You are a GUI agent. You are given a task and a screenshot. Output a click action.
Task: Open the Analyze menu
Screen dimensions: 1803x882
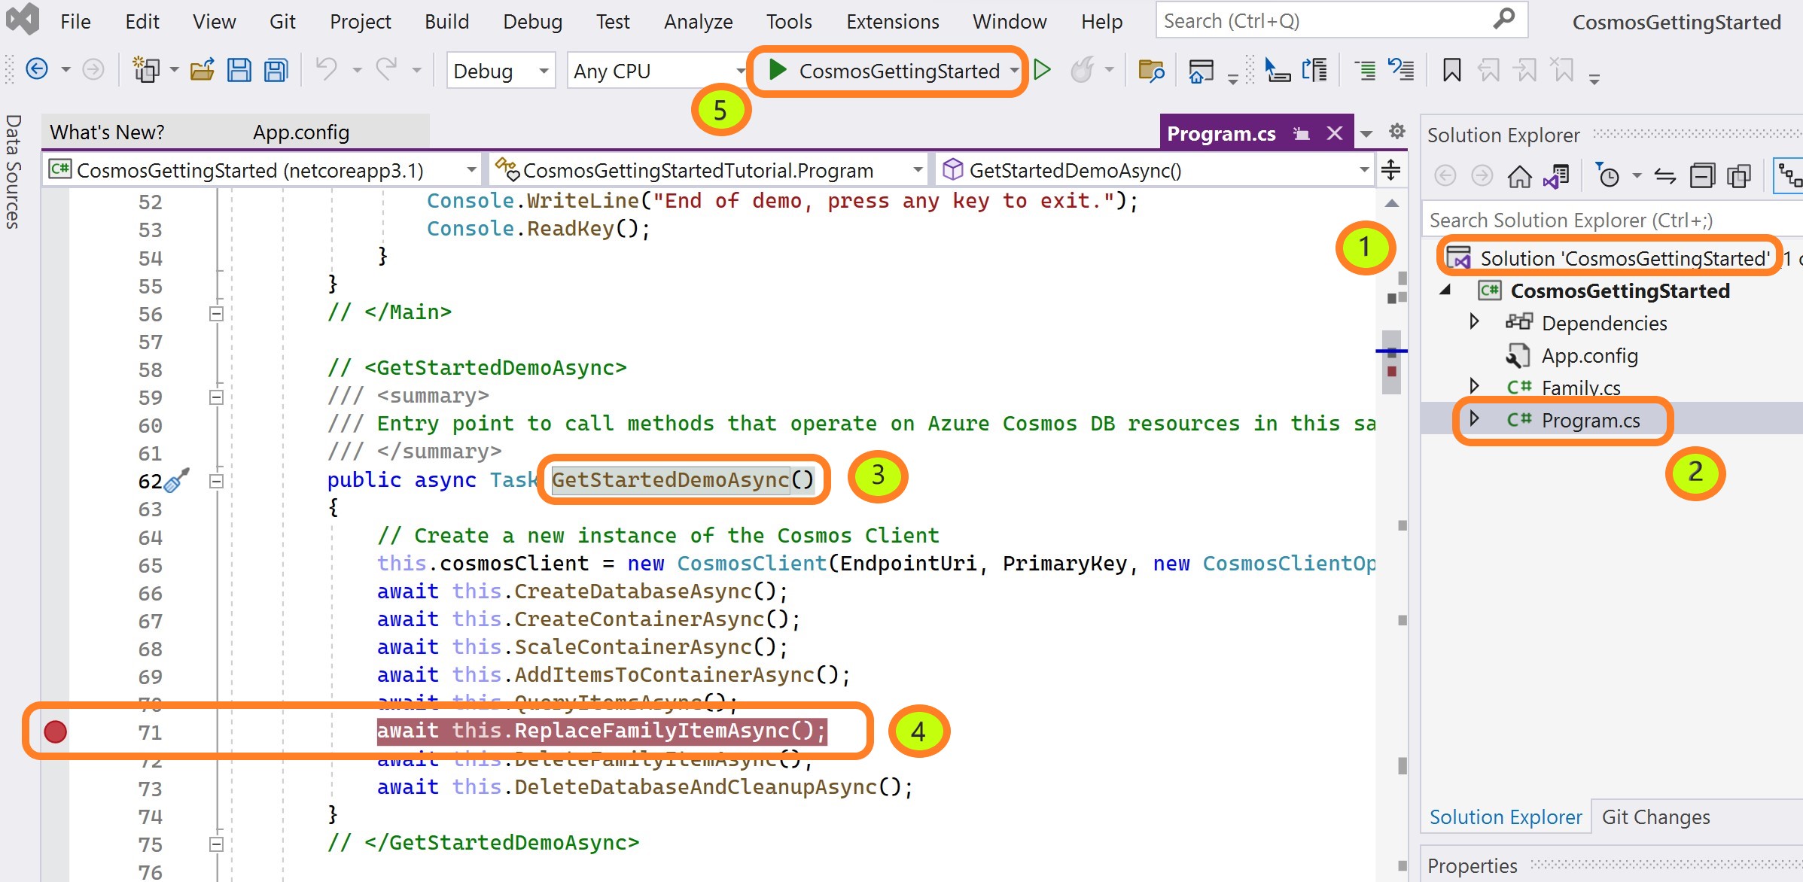pyautogui.click(x=698, y=22)
